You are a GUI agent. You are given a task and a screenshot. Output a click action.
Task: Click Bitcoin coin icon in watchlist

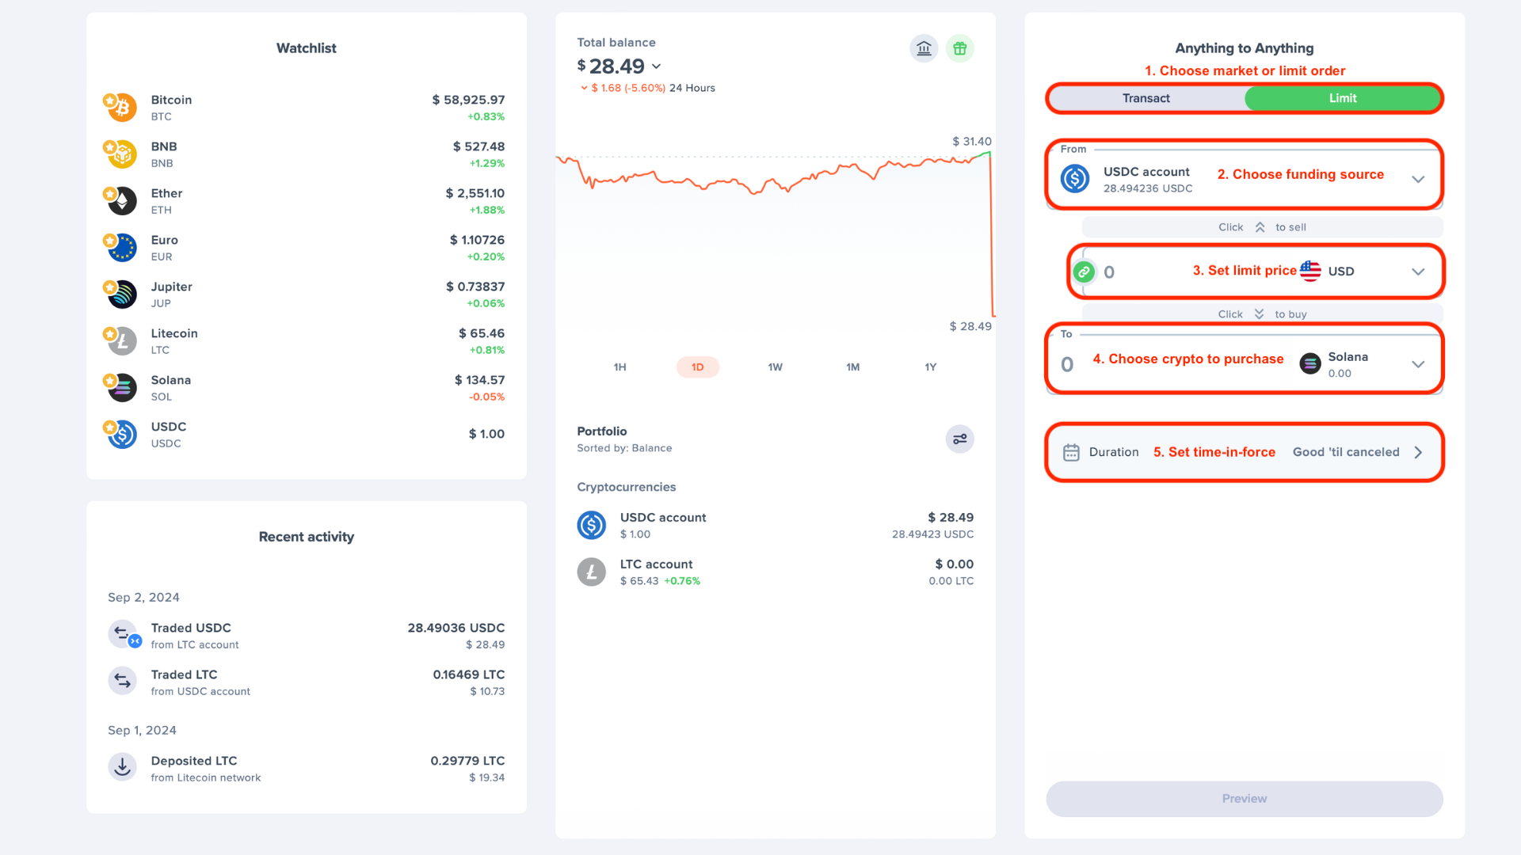tap(121, 107)
